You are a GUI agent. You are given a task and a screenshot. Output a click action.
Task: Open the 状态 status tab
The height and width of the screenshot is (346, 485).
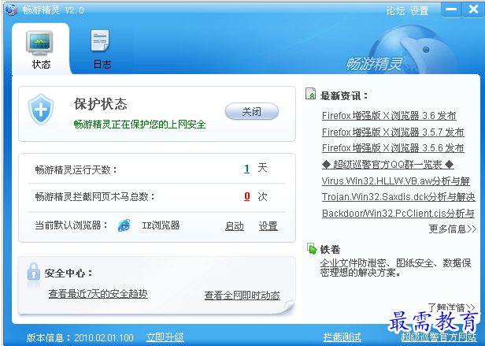point(40,50)
